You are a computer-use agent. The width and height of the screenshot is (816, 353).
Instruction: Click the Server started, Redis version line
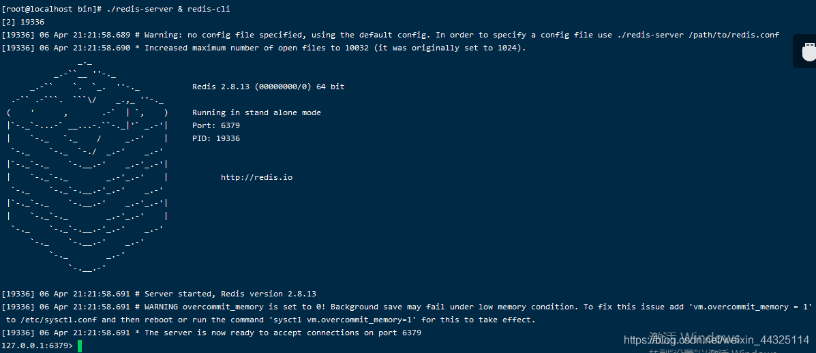(159, 294)
